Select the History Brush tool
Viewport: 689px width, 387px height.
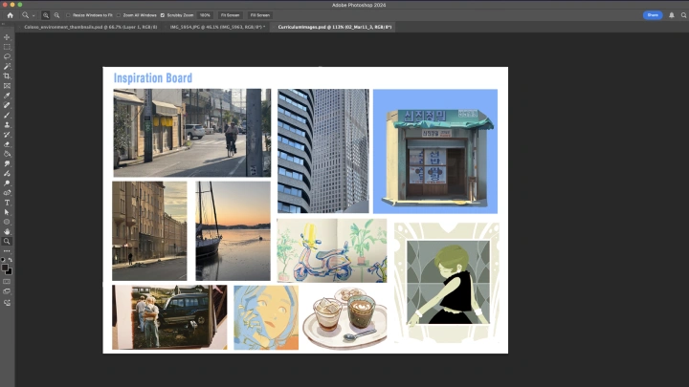tap(7, 135)
